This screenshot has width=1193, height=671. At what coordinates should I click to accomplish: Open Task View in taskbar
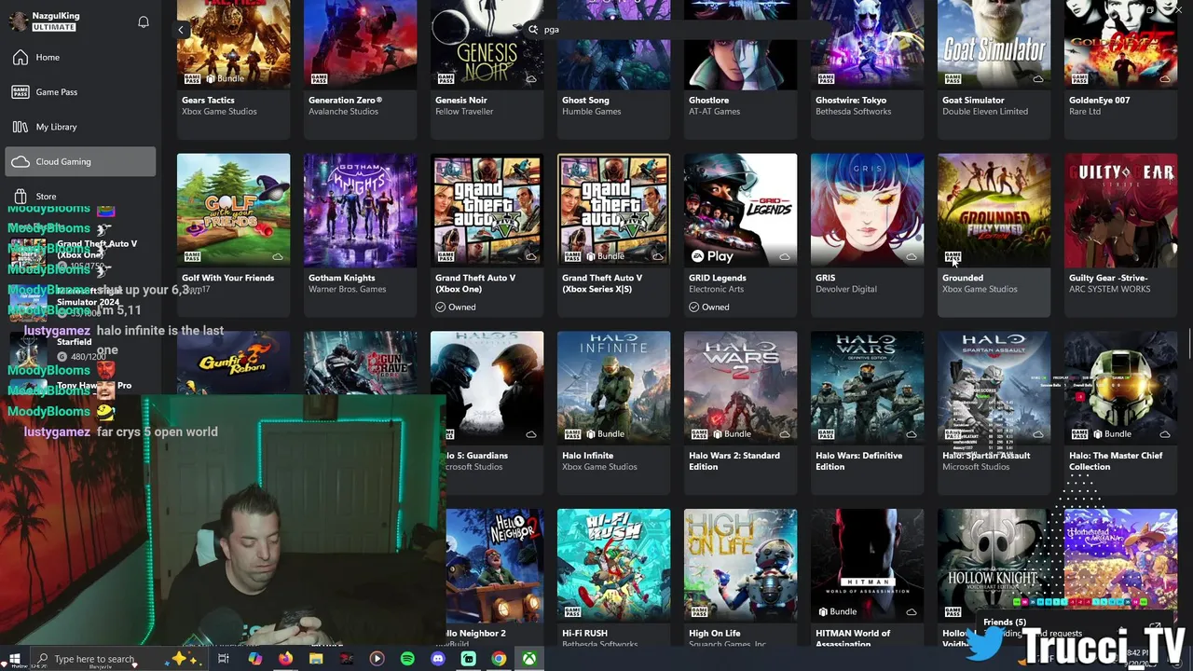tap(224, 659)
